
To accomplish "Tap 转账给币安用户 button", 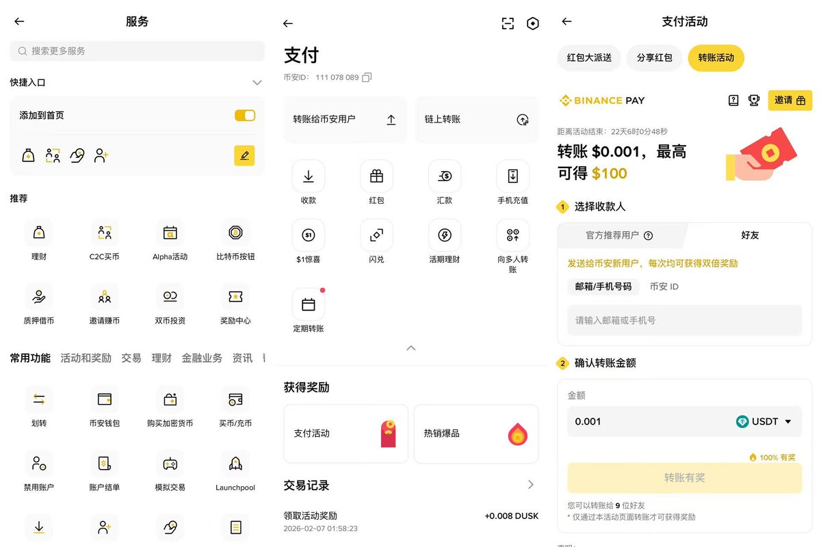I will point(345,120).
